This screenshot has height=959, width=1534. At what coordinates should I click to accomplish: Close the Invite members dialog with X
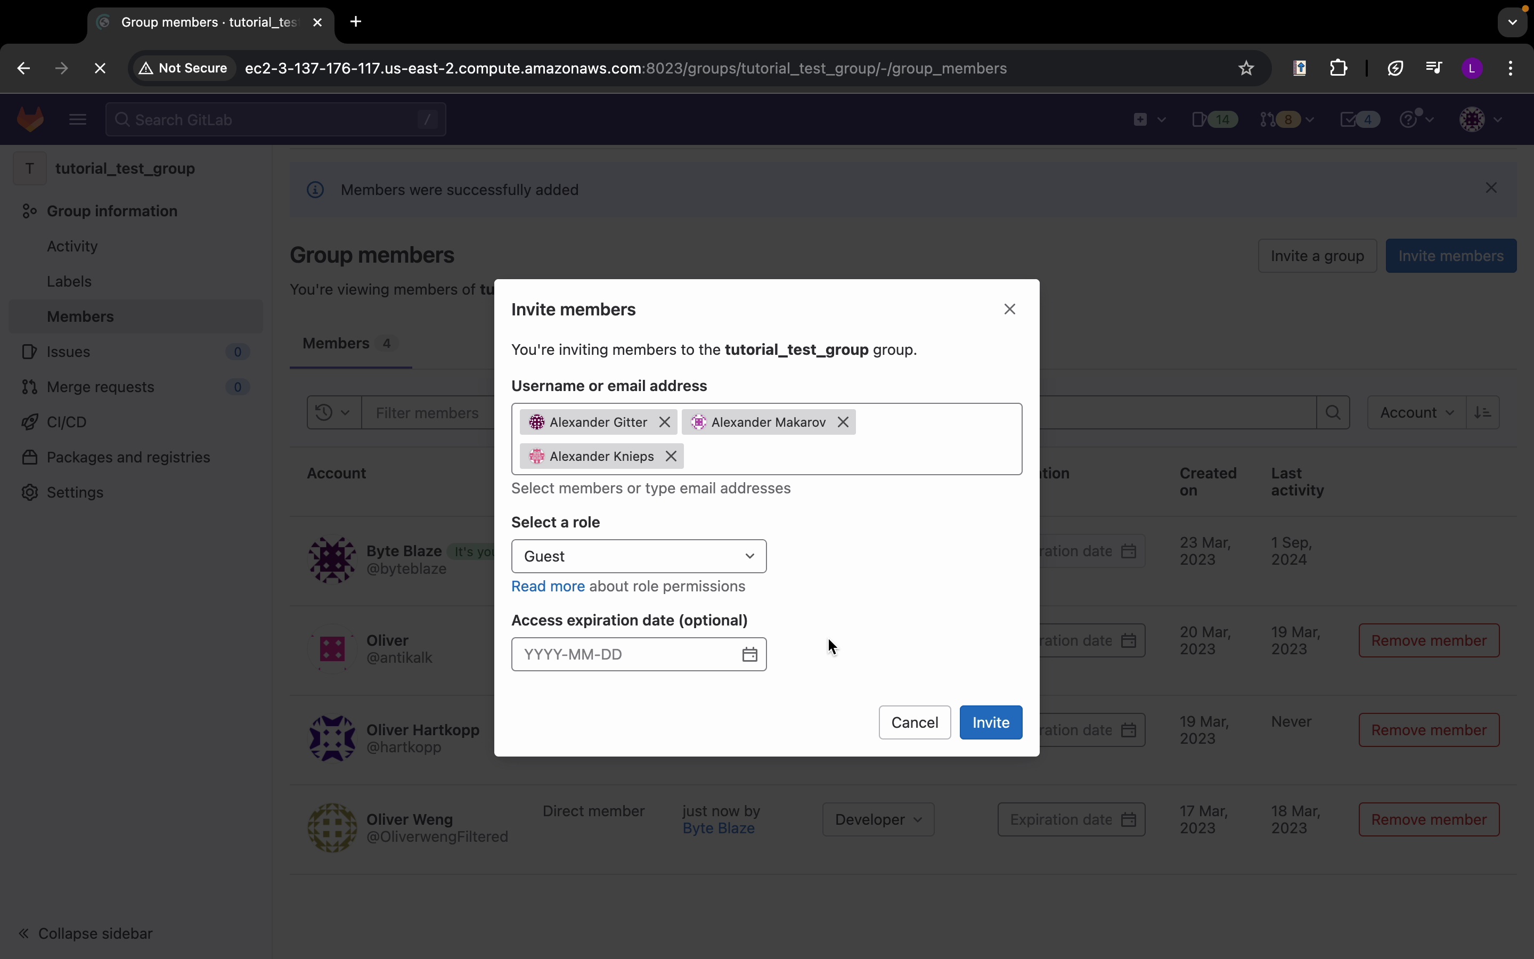(1010, 310)
